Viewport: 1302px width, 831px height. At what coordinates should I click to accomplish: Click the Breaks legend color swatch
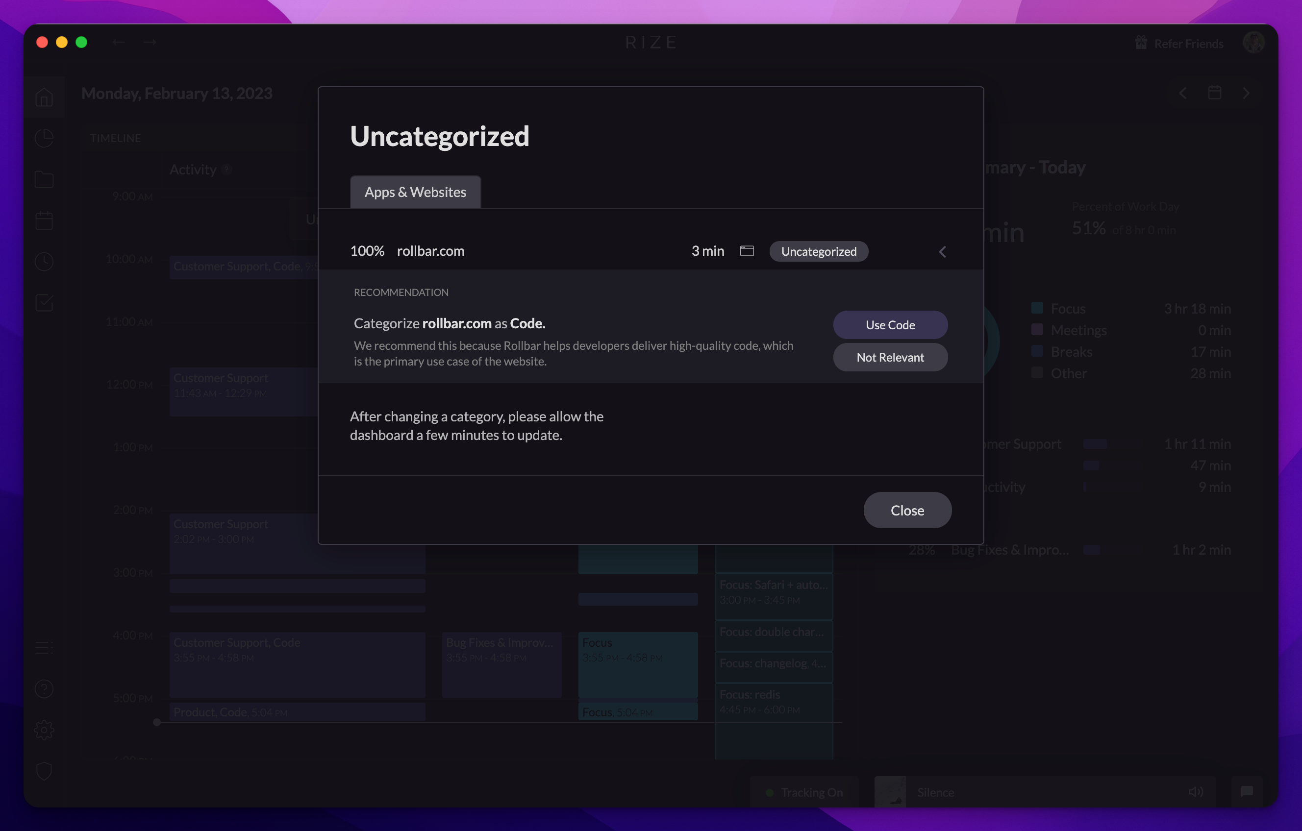(x=1037, y=351)
